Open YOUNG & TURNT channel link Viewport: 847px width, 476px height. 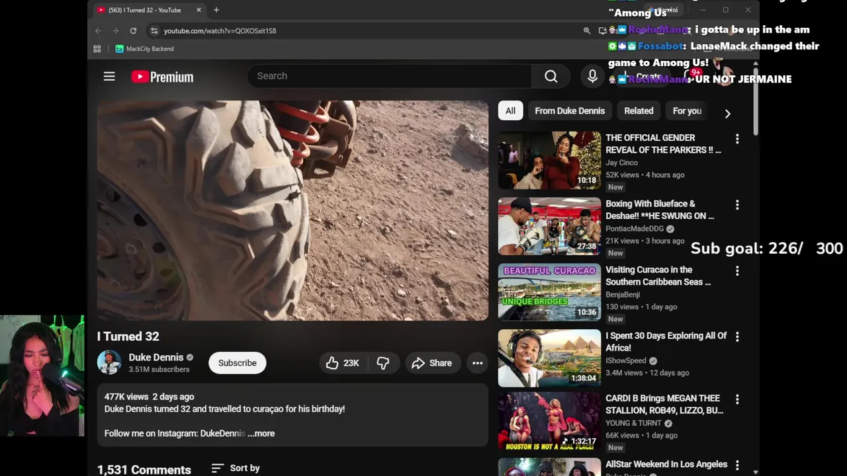[633, 423]
